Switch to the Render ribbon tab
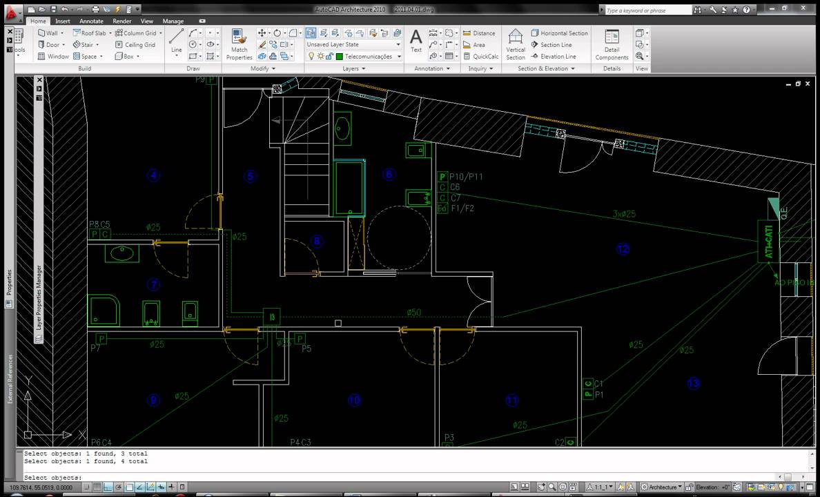 (x=122, y=21)
